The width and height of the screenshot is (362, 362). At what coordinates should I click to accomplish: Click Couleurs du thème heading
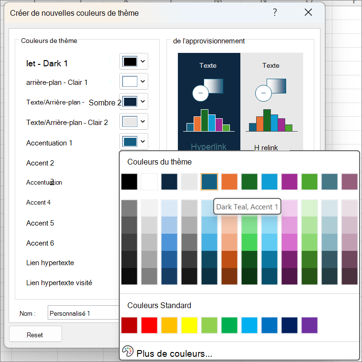coord(159,162)
